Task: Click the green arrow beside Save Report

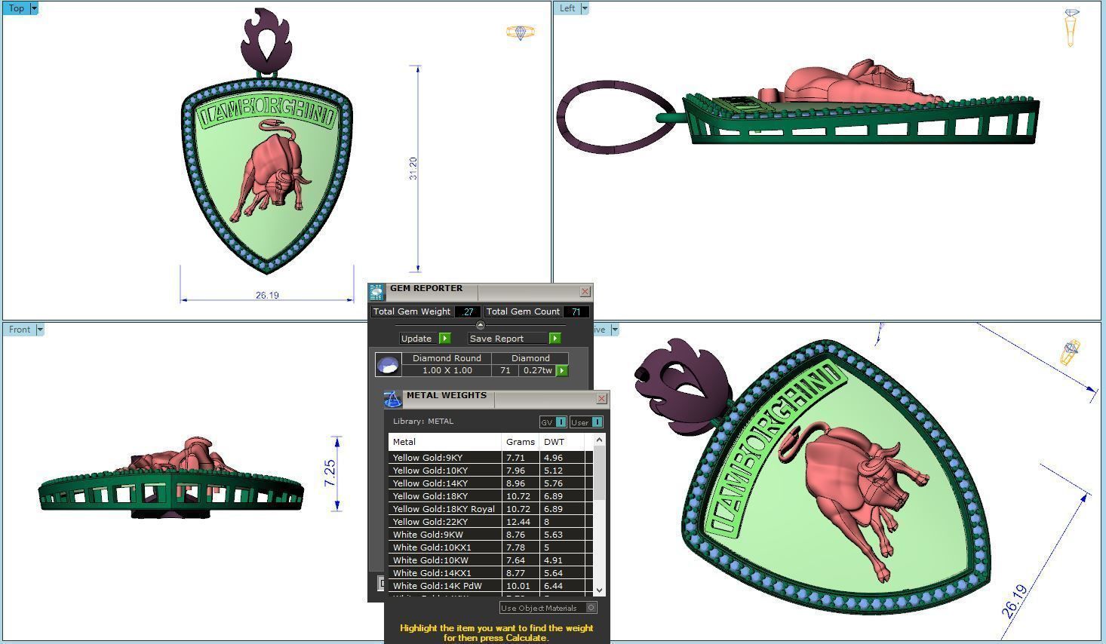Action: tap(555, 339)
